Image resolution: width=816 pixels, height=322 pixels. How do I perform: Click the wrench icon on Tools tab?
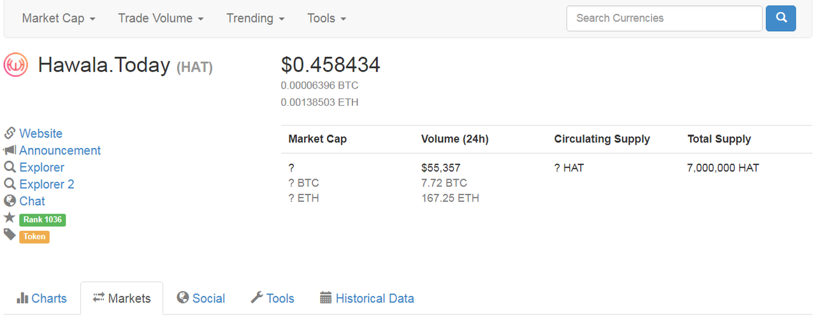coord(257,298)
